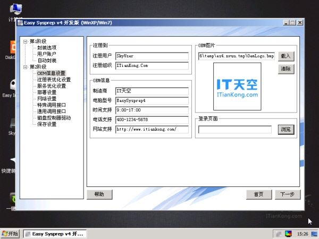Open 注册表优化设置 page
Screen dimensions: 319x239
[54, 80]
